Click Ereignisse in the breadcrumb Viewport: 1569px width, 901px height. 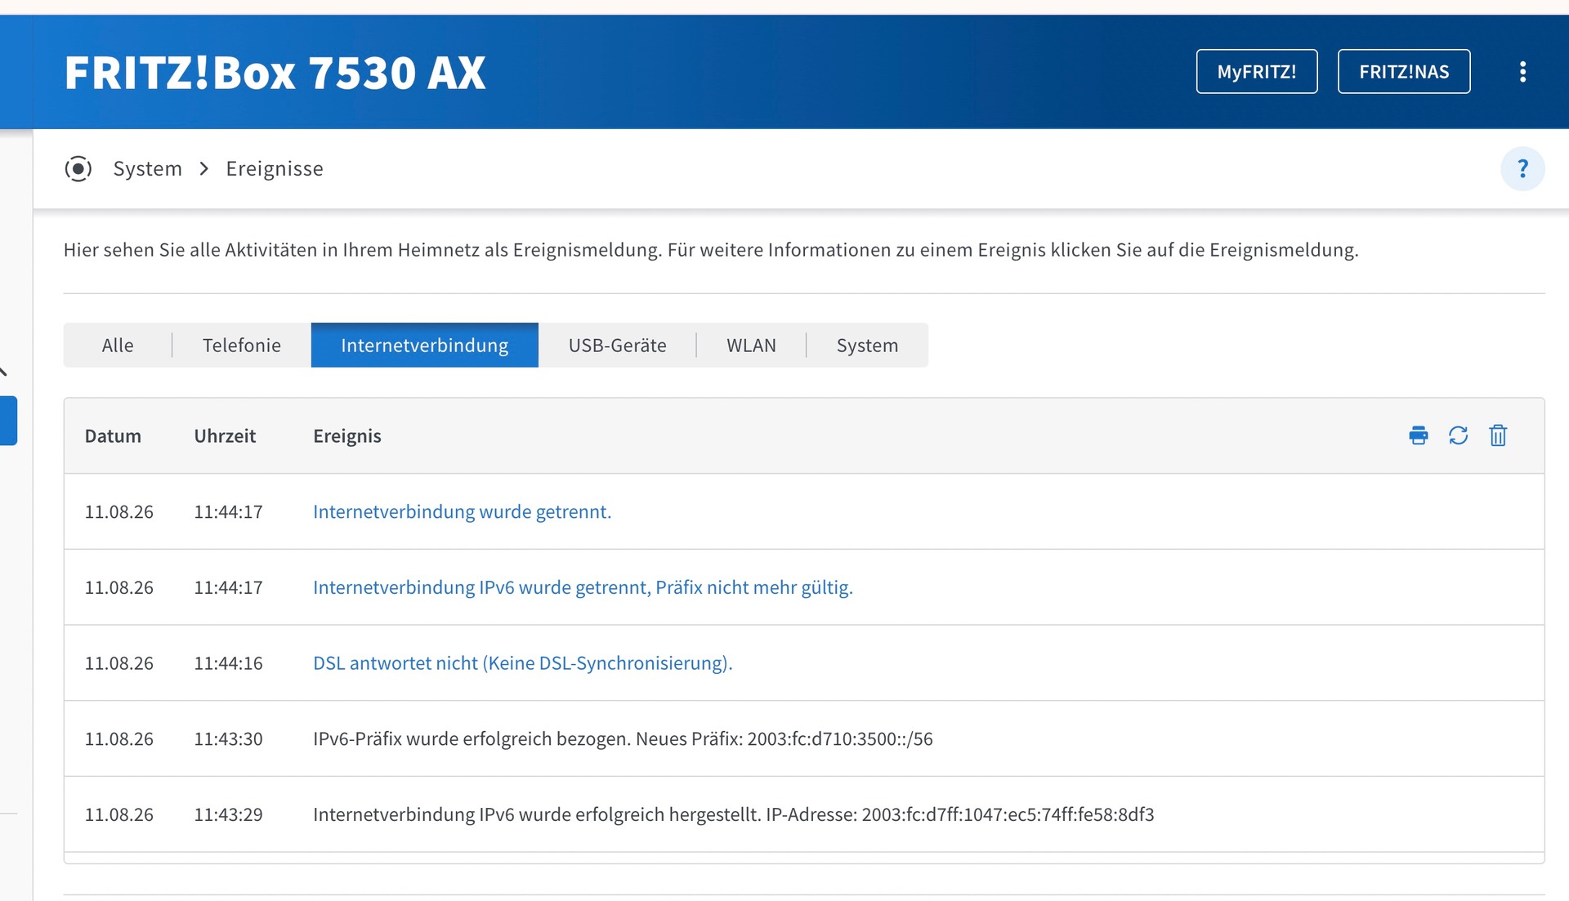click(x=275, y=168)
